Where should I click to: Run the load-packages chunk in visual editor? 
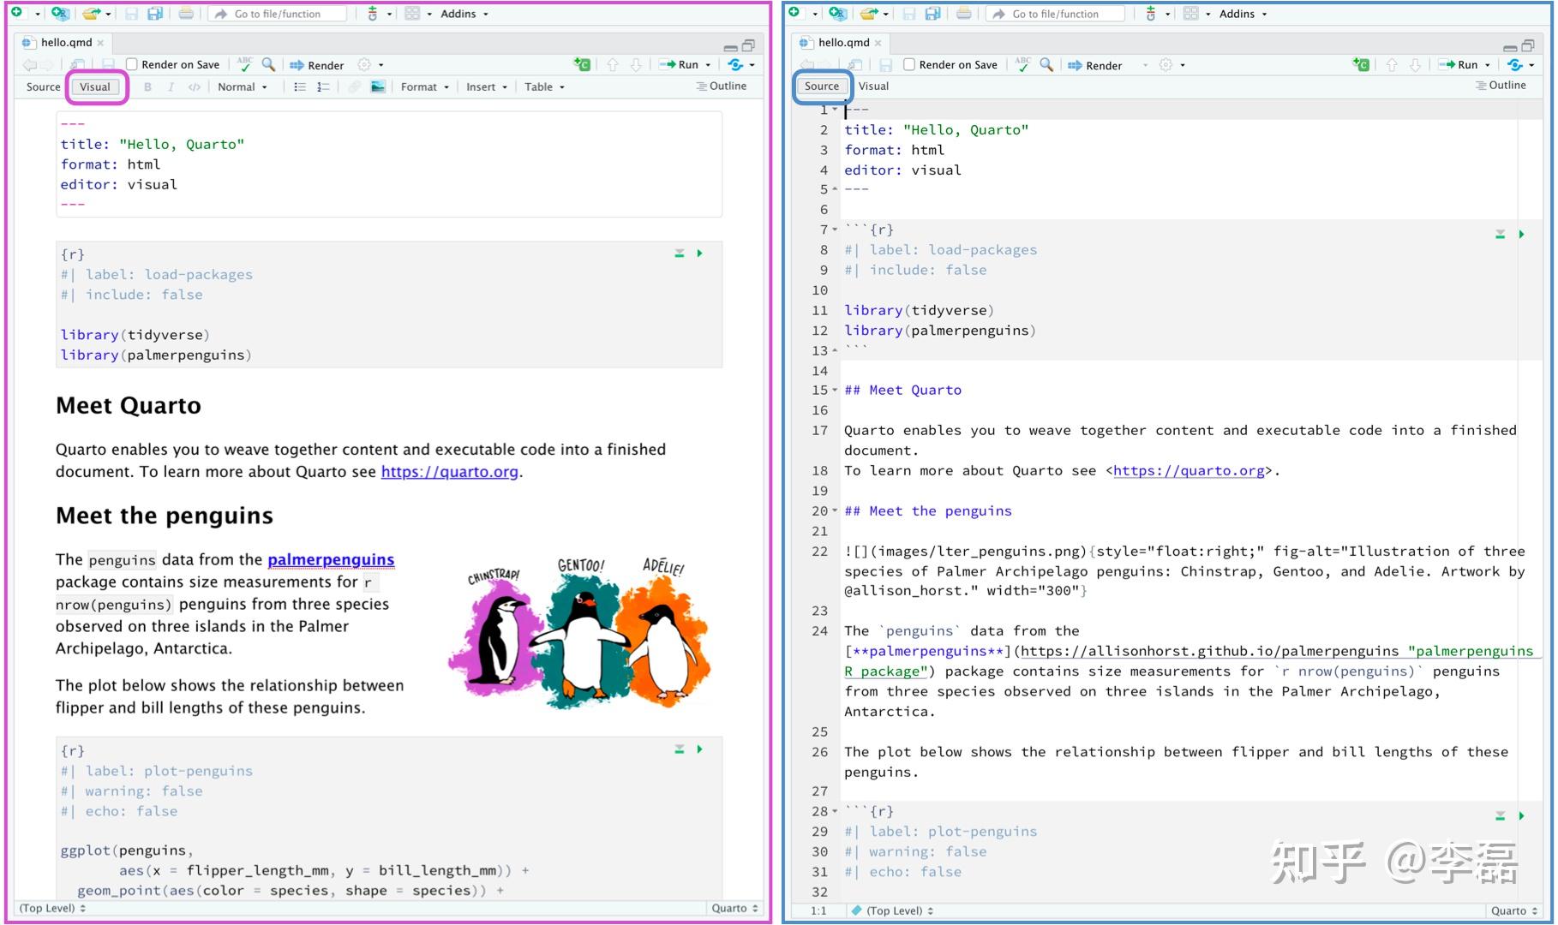700,254
